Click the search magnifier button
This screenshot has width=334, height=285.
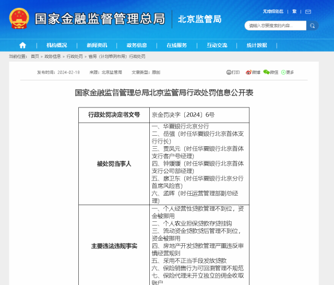(x=312, y=26)
